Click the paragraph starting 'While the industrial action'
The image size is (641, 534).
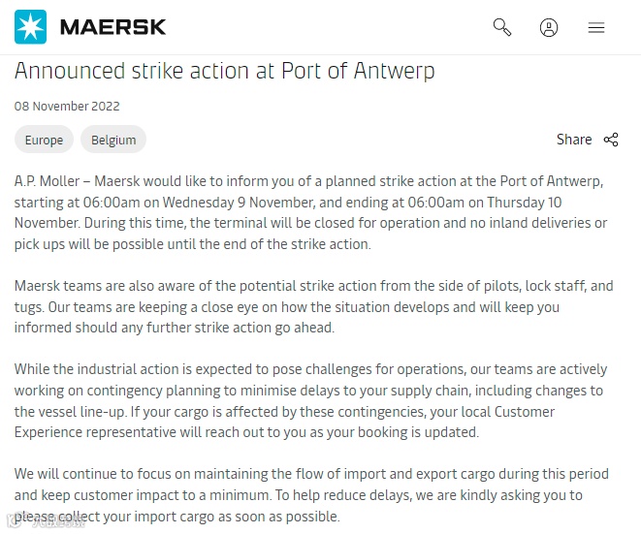[x=310, y=400]
